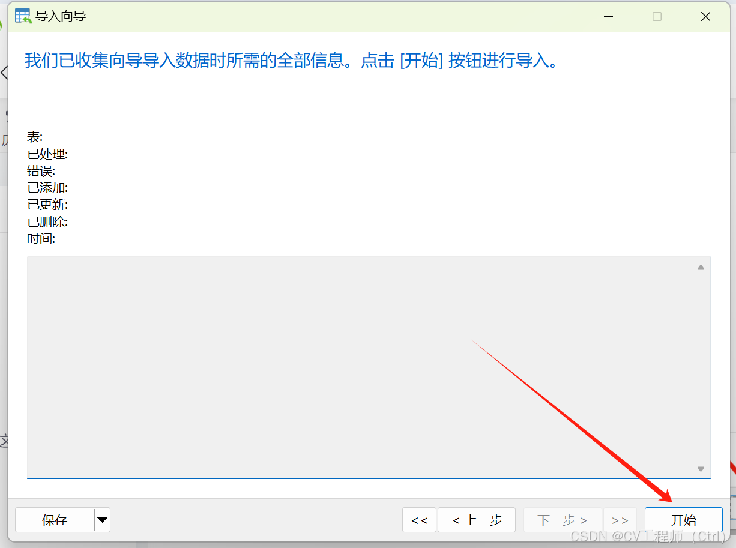Open the dropdown arrow beside 保存
Image resolution: width=736 pixels, height=548 pixels.
[103, 520]
